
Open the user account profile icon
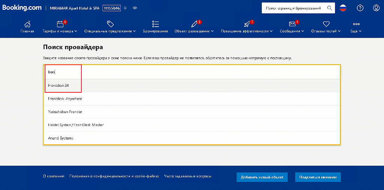point(376,8)
